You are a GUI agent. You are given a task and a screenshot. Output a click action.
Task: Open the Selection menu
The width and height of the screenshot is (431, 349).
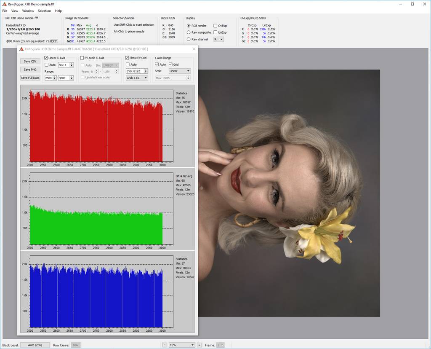pos(44,11)
